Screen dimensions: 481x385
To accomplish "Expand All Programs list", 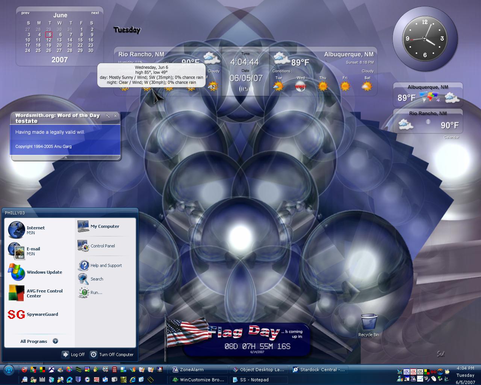I will click(39, 341).
